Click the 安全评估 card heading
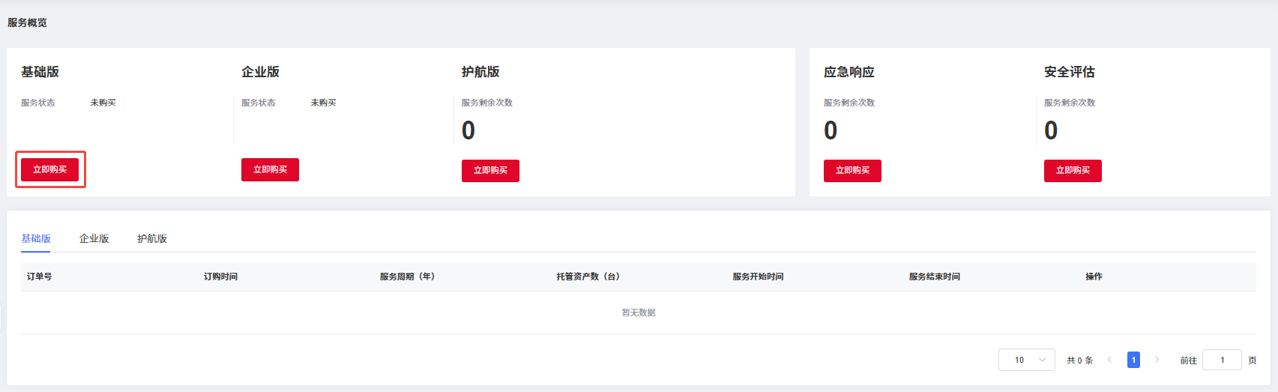Screen dimensions: 1278x392 (1070, 72)
